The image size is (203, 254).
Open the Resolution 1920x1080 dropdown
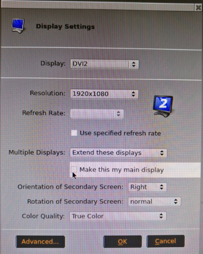point(104,94)
